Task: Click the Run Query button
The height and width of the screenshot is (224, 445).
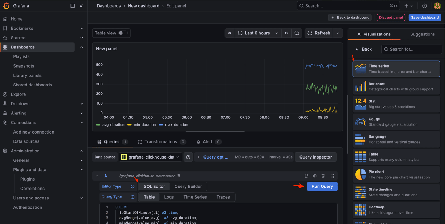Action: pos(322,186)
